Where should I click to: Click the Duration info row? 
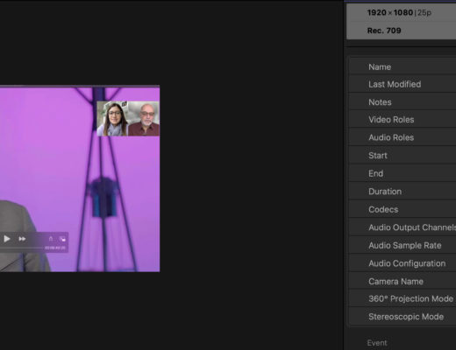pos(403,192)
